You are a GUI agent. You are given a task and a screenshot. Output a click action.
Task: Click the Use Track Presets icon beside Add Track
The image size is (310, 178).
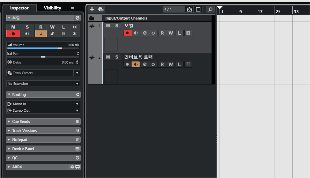click(x=101, y=9)
